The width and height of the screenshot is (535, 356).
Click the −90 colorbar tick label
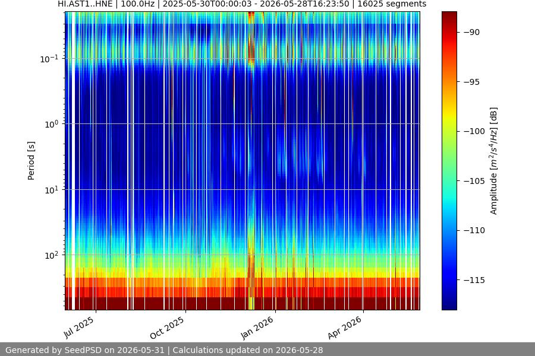click(472, 32)
